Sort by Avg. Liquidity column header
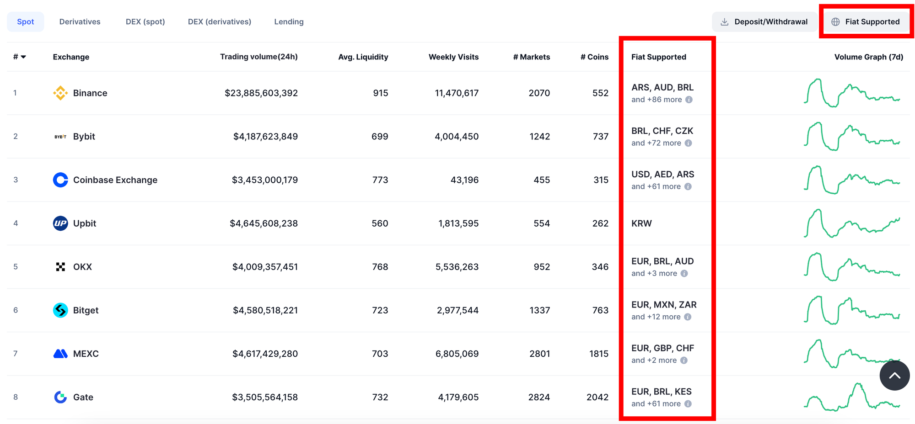Screen dimensions: 915x424 point(363,57)
